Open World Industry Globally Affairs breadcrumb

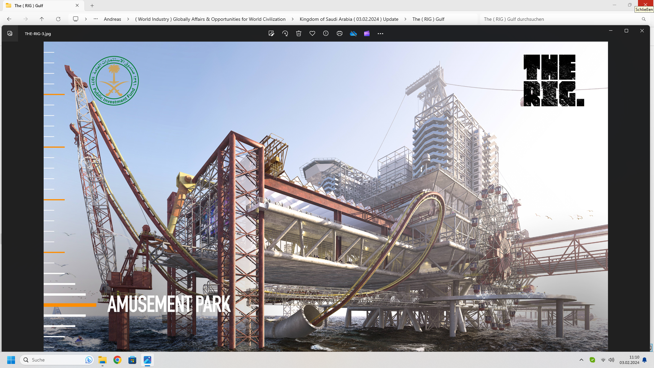[210, 19]
